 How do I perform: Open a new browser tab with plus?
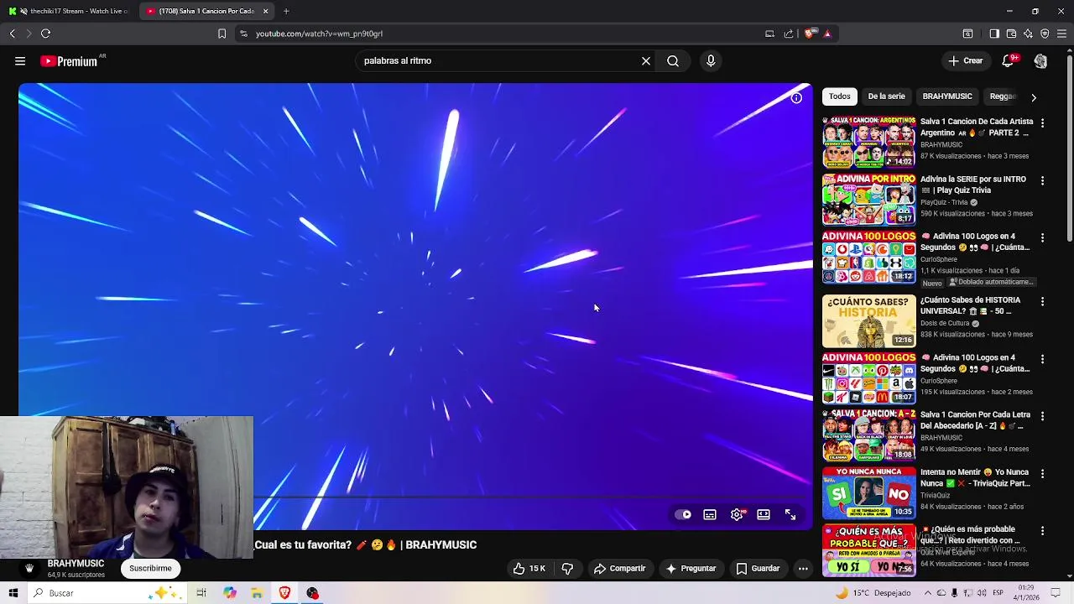click(x=286, y=11)
